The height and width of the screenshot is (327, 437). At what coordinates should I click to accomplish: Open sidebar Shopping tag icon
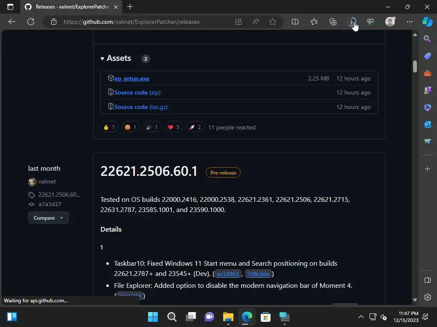click(427, 56)
